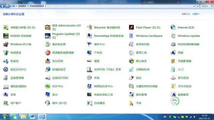This screenshot has width=214, height=120.
Task: Click the 恢复 link
Action: [x=181, y=53]
